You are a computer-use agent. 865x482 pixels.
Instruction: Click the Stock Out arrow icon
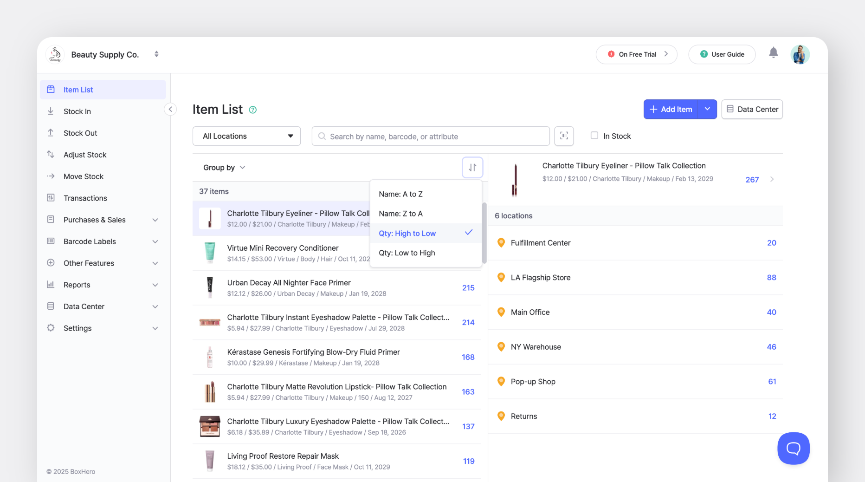(51, 133)
